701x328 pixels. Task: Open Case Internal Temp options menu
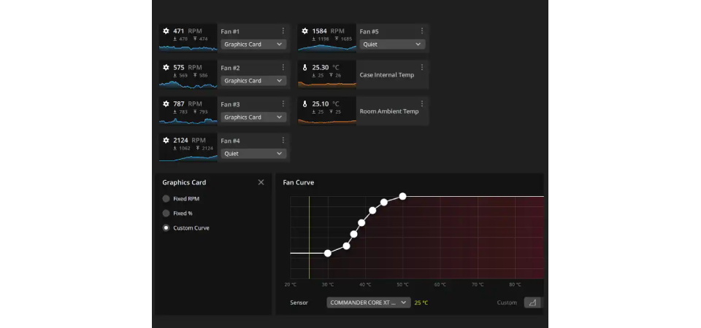[422, 68]
